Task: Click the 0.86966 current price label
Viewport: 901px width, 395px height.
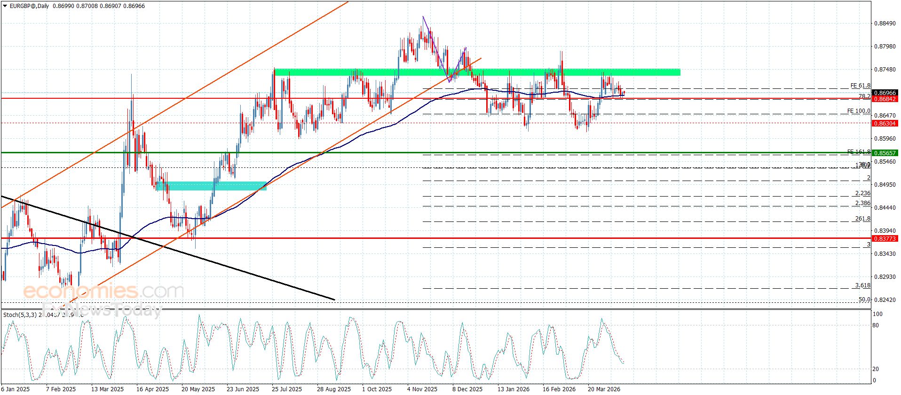Action: click(x=885, y=93)
